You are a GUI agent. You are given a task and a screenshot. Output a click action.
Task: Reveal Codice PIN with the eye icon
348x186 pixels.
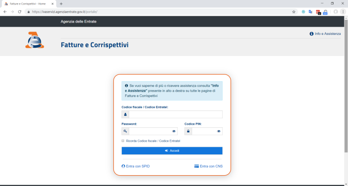coord(218,131)
